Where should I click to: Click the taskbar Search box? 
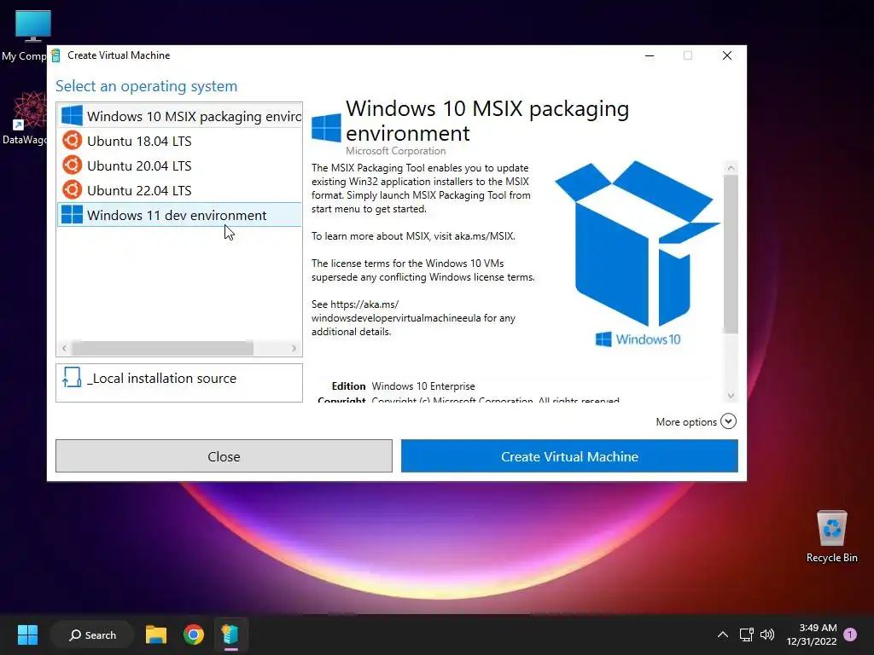[x=92, y=635]
